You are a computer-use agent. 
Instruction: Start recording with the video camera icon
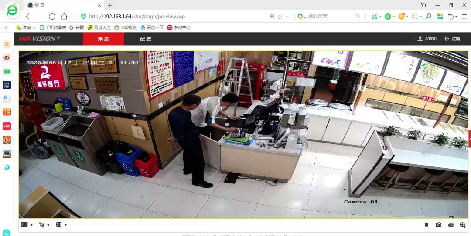click(451, 225)
